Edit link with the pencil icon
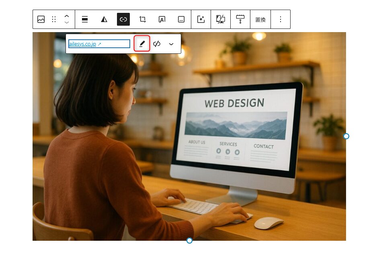Screen dimensions: 377x254 [x=142, y=44]
